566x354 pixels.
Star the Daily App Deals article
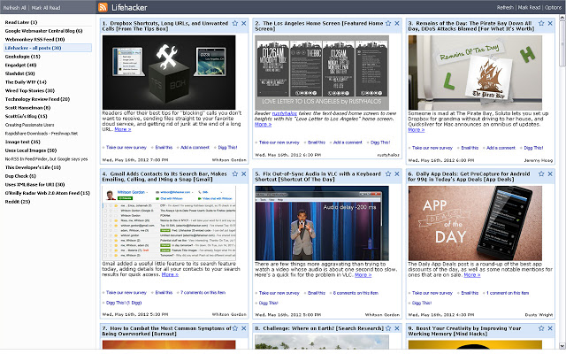(541, 173)
